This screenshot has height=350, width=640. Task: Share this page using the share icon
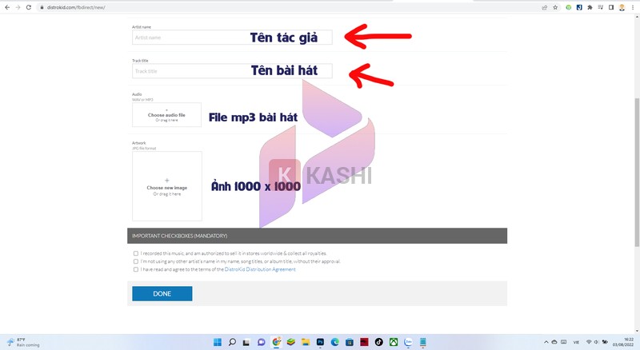545,7
